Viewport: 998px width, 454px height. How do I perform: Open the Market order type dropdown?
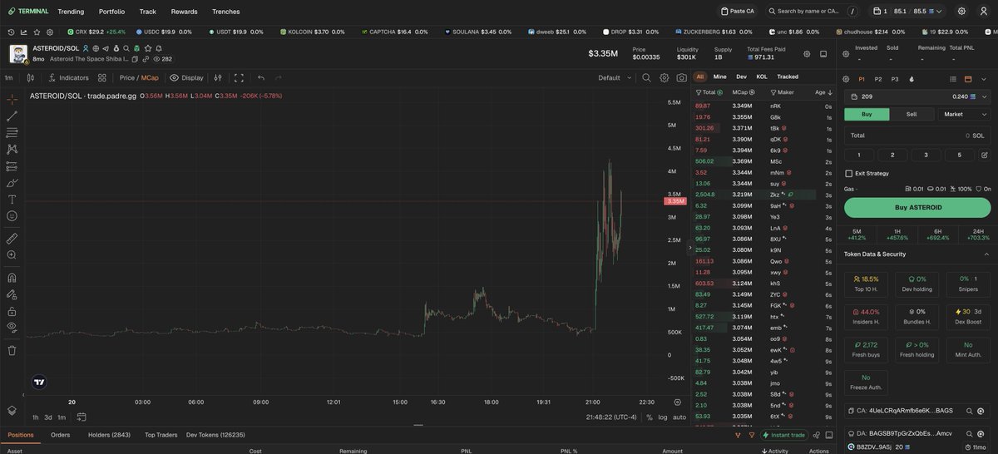coord(963,114)
